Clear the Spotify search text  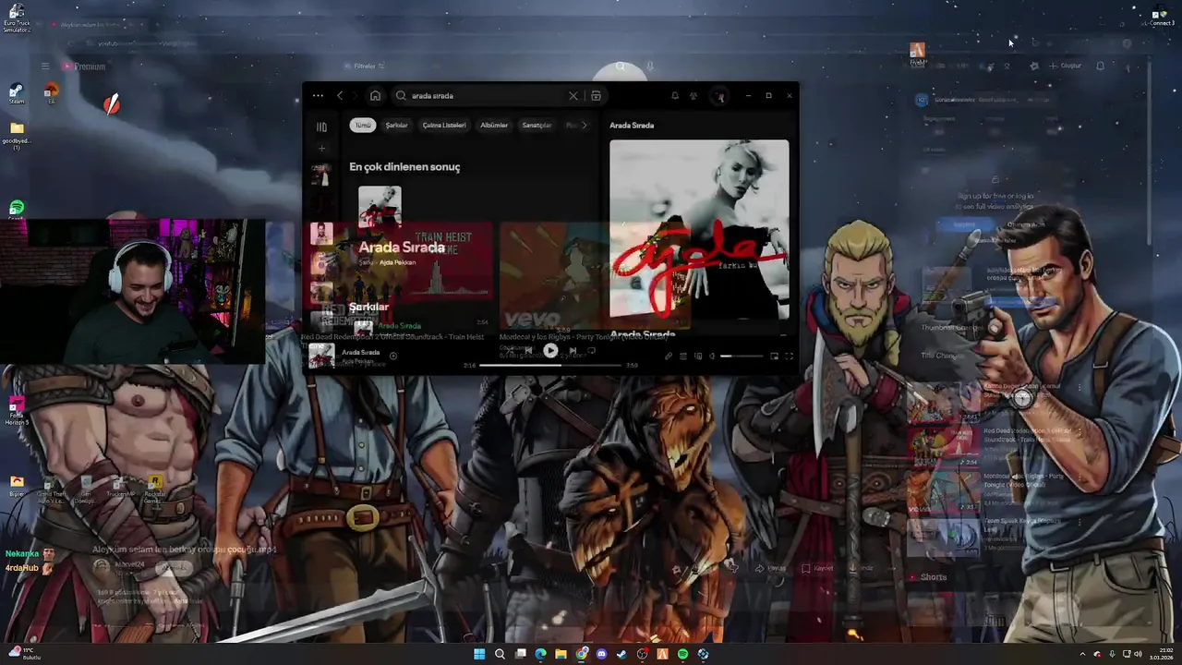coord(573,95)
